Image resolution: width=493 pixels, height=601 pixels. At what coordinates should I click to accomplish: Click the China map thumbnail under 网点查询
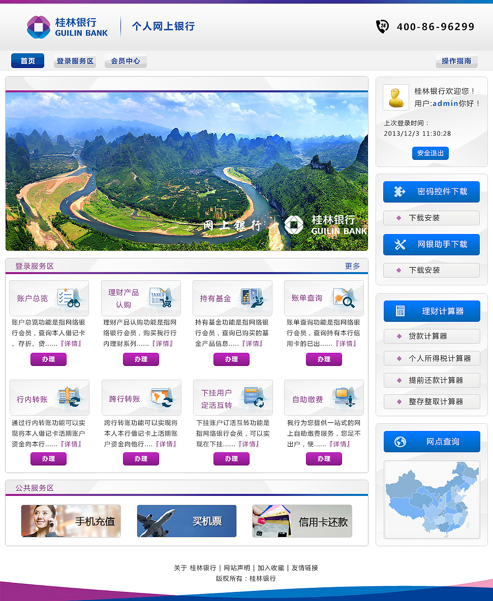click(x=432, y=499)
